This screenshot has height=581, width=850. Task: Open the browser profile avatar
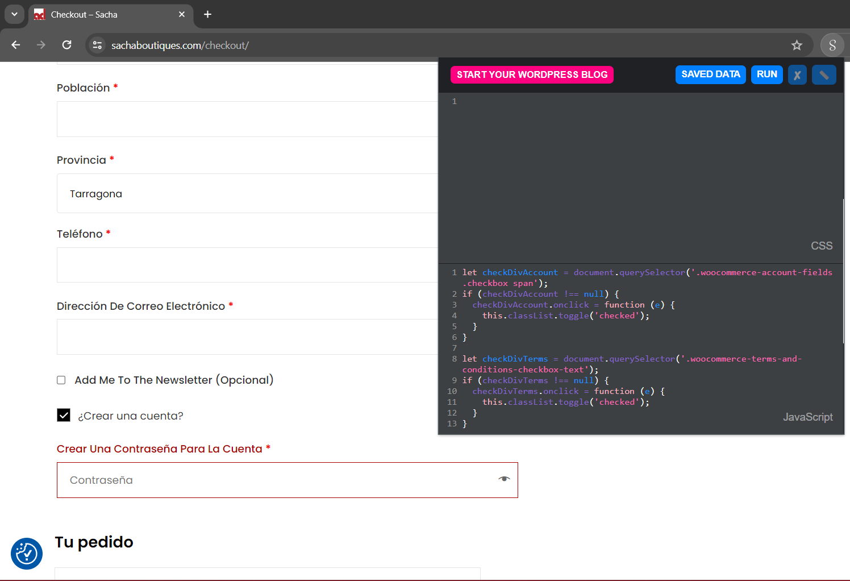point(832,45)
